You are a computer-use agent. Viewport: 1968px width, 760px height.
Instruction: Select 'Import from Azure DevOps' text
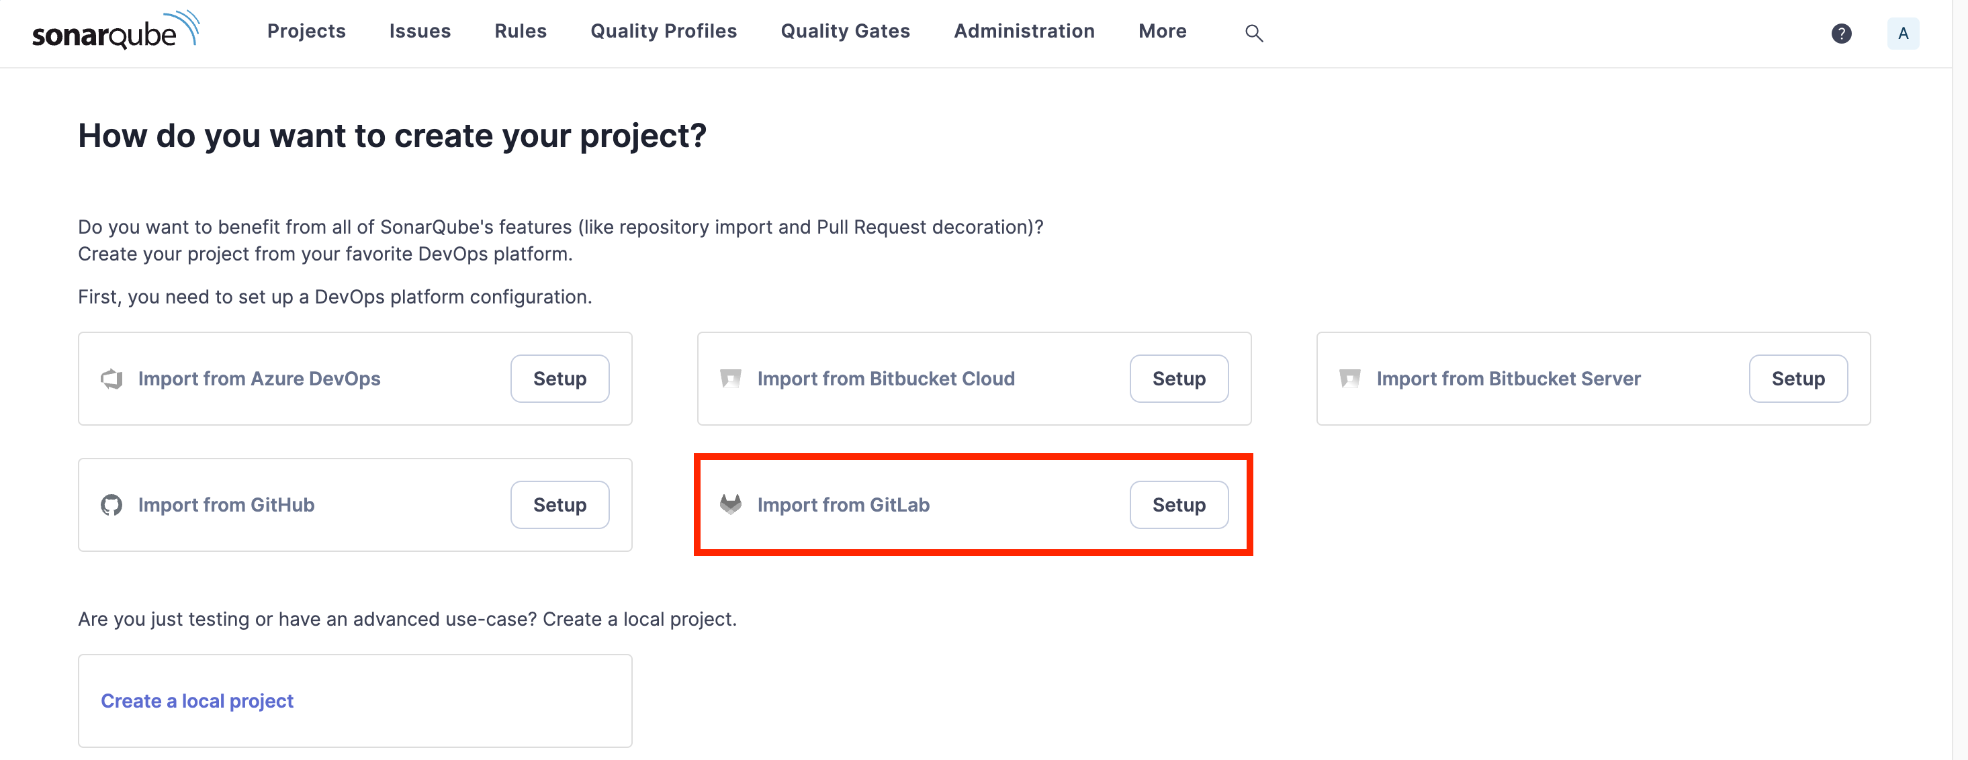tap(259, 379)
